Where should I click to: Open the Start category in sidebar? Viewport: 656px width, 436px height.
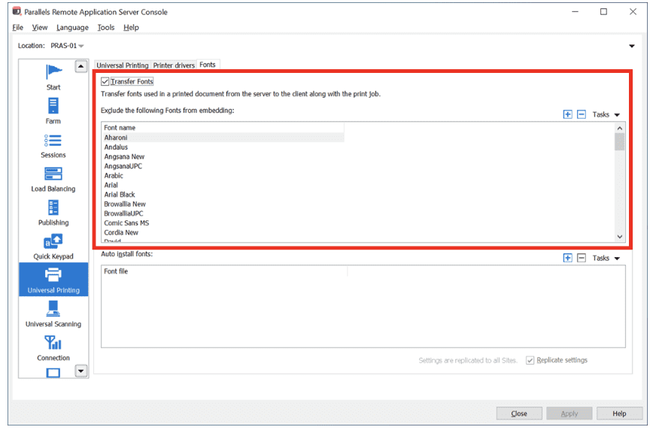[53, 77]
